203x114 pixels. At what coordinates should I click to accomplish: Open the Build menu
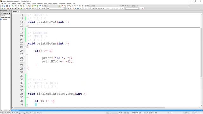pyautogui.click(x=24, y=3)
